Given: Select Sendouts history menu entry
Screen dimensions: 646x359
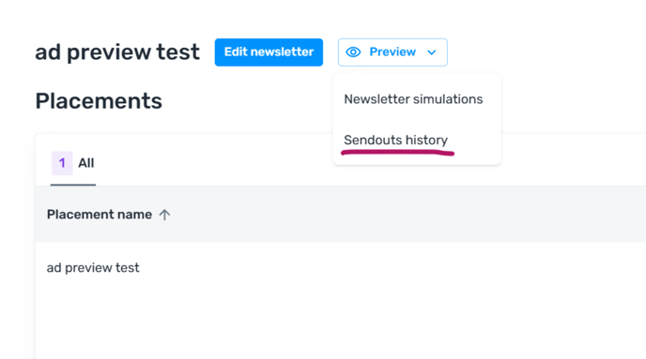Looking at the screenshot, I should pos(395,141).
